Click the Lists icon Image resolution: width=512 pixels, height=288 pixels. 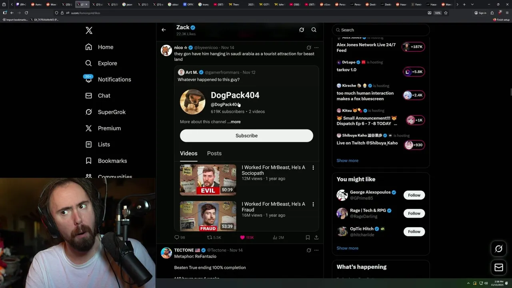click(89, 144)
